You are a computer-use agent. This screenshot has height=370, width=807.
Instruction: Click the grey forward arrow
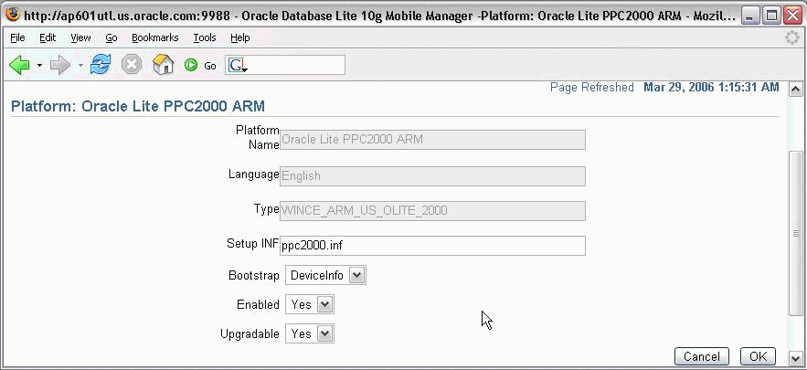pos(60,66)
